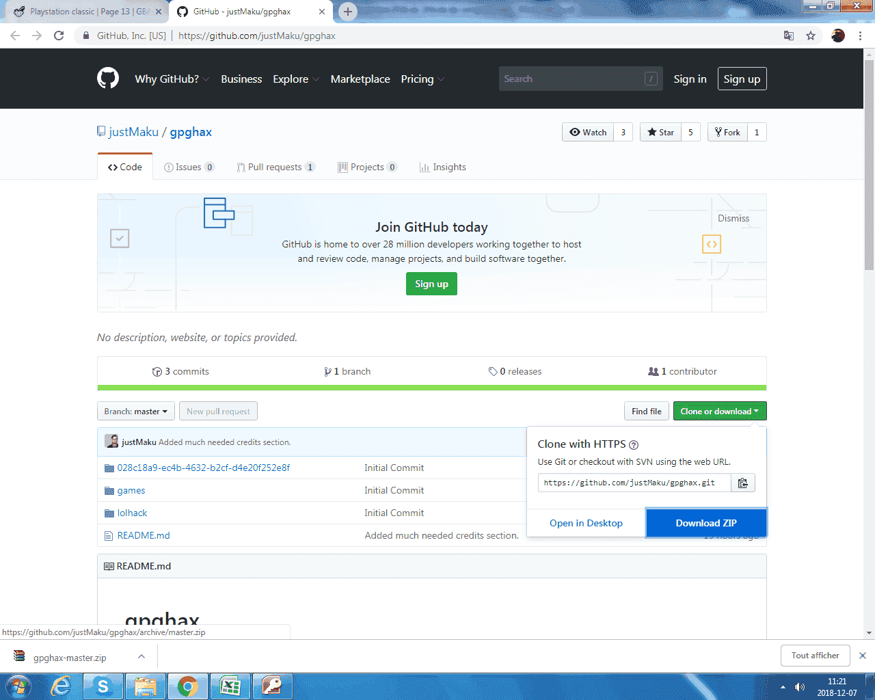Open the 028c18a9-ec4b-4632 folder
The height and width of the screenshot is (700, 875).
tap(204, 468)
